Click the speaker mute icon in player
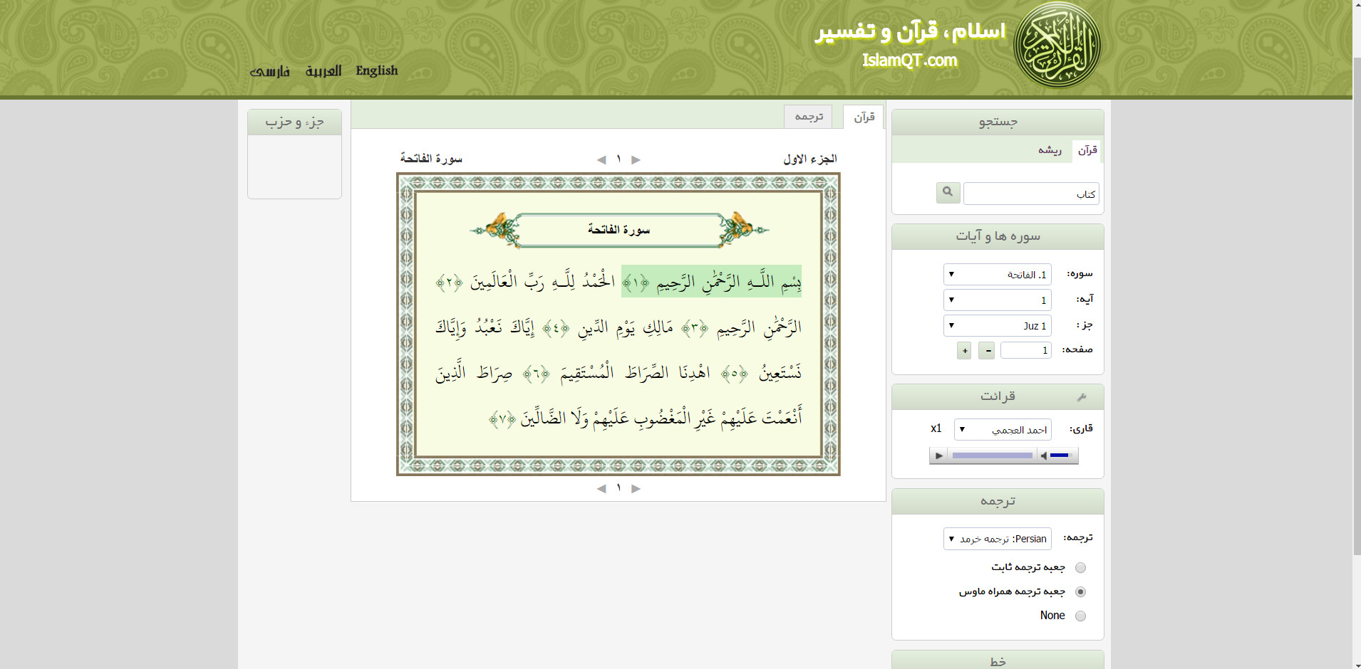This screenshot has width=1361, height=669. (1043, 455)
